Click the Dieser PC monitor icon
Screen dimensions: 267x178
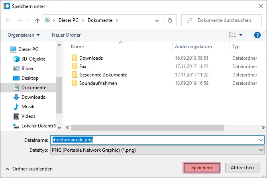13,49
